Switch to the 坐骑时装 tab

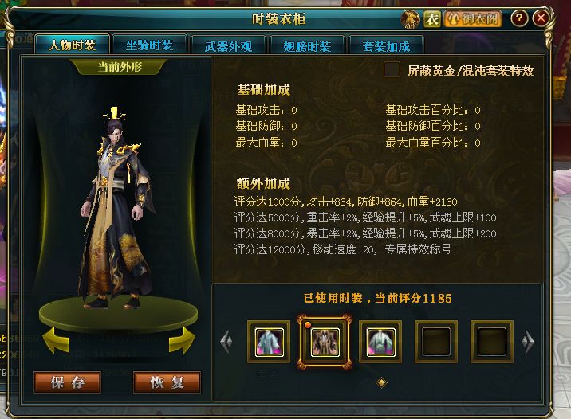[149, 45]
